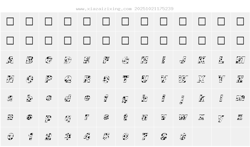Click the uppercase W glyph
The image size is (250, 147).
point(183,79)
